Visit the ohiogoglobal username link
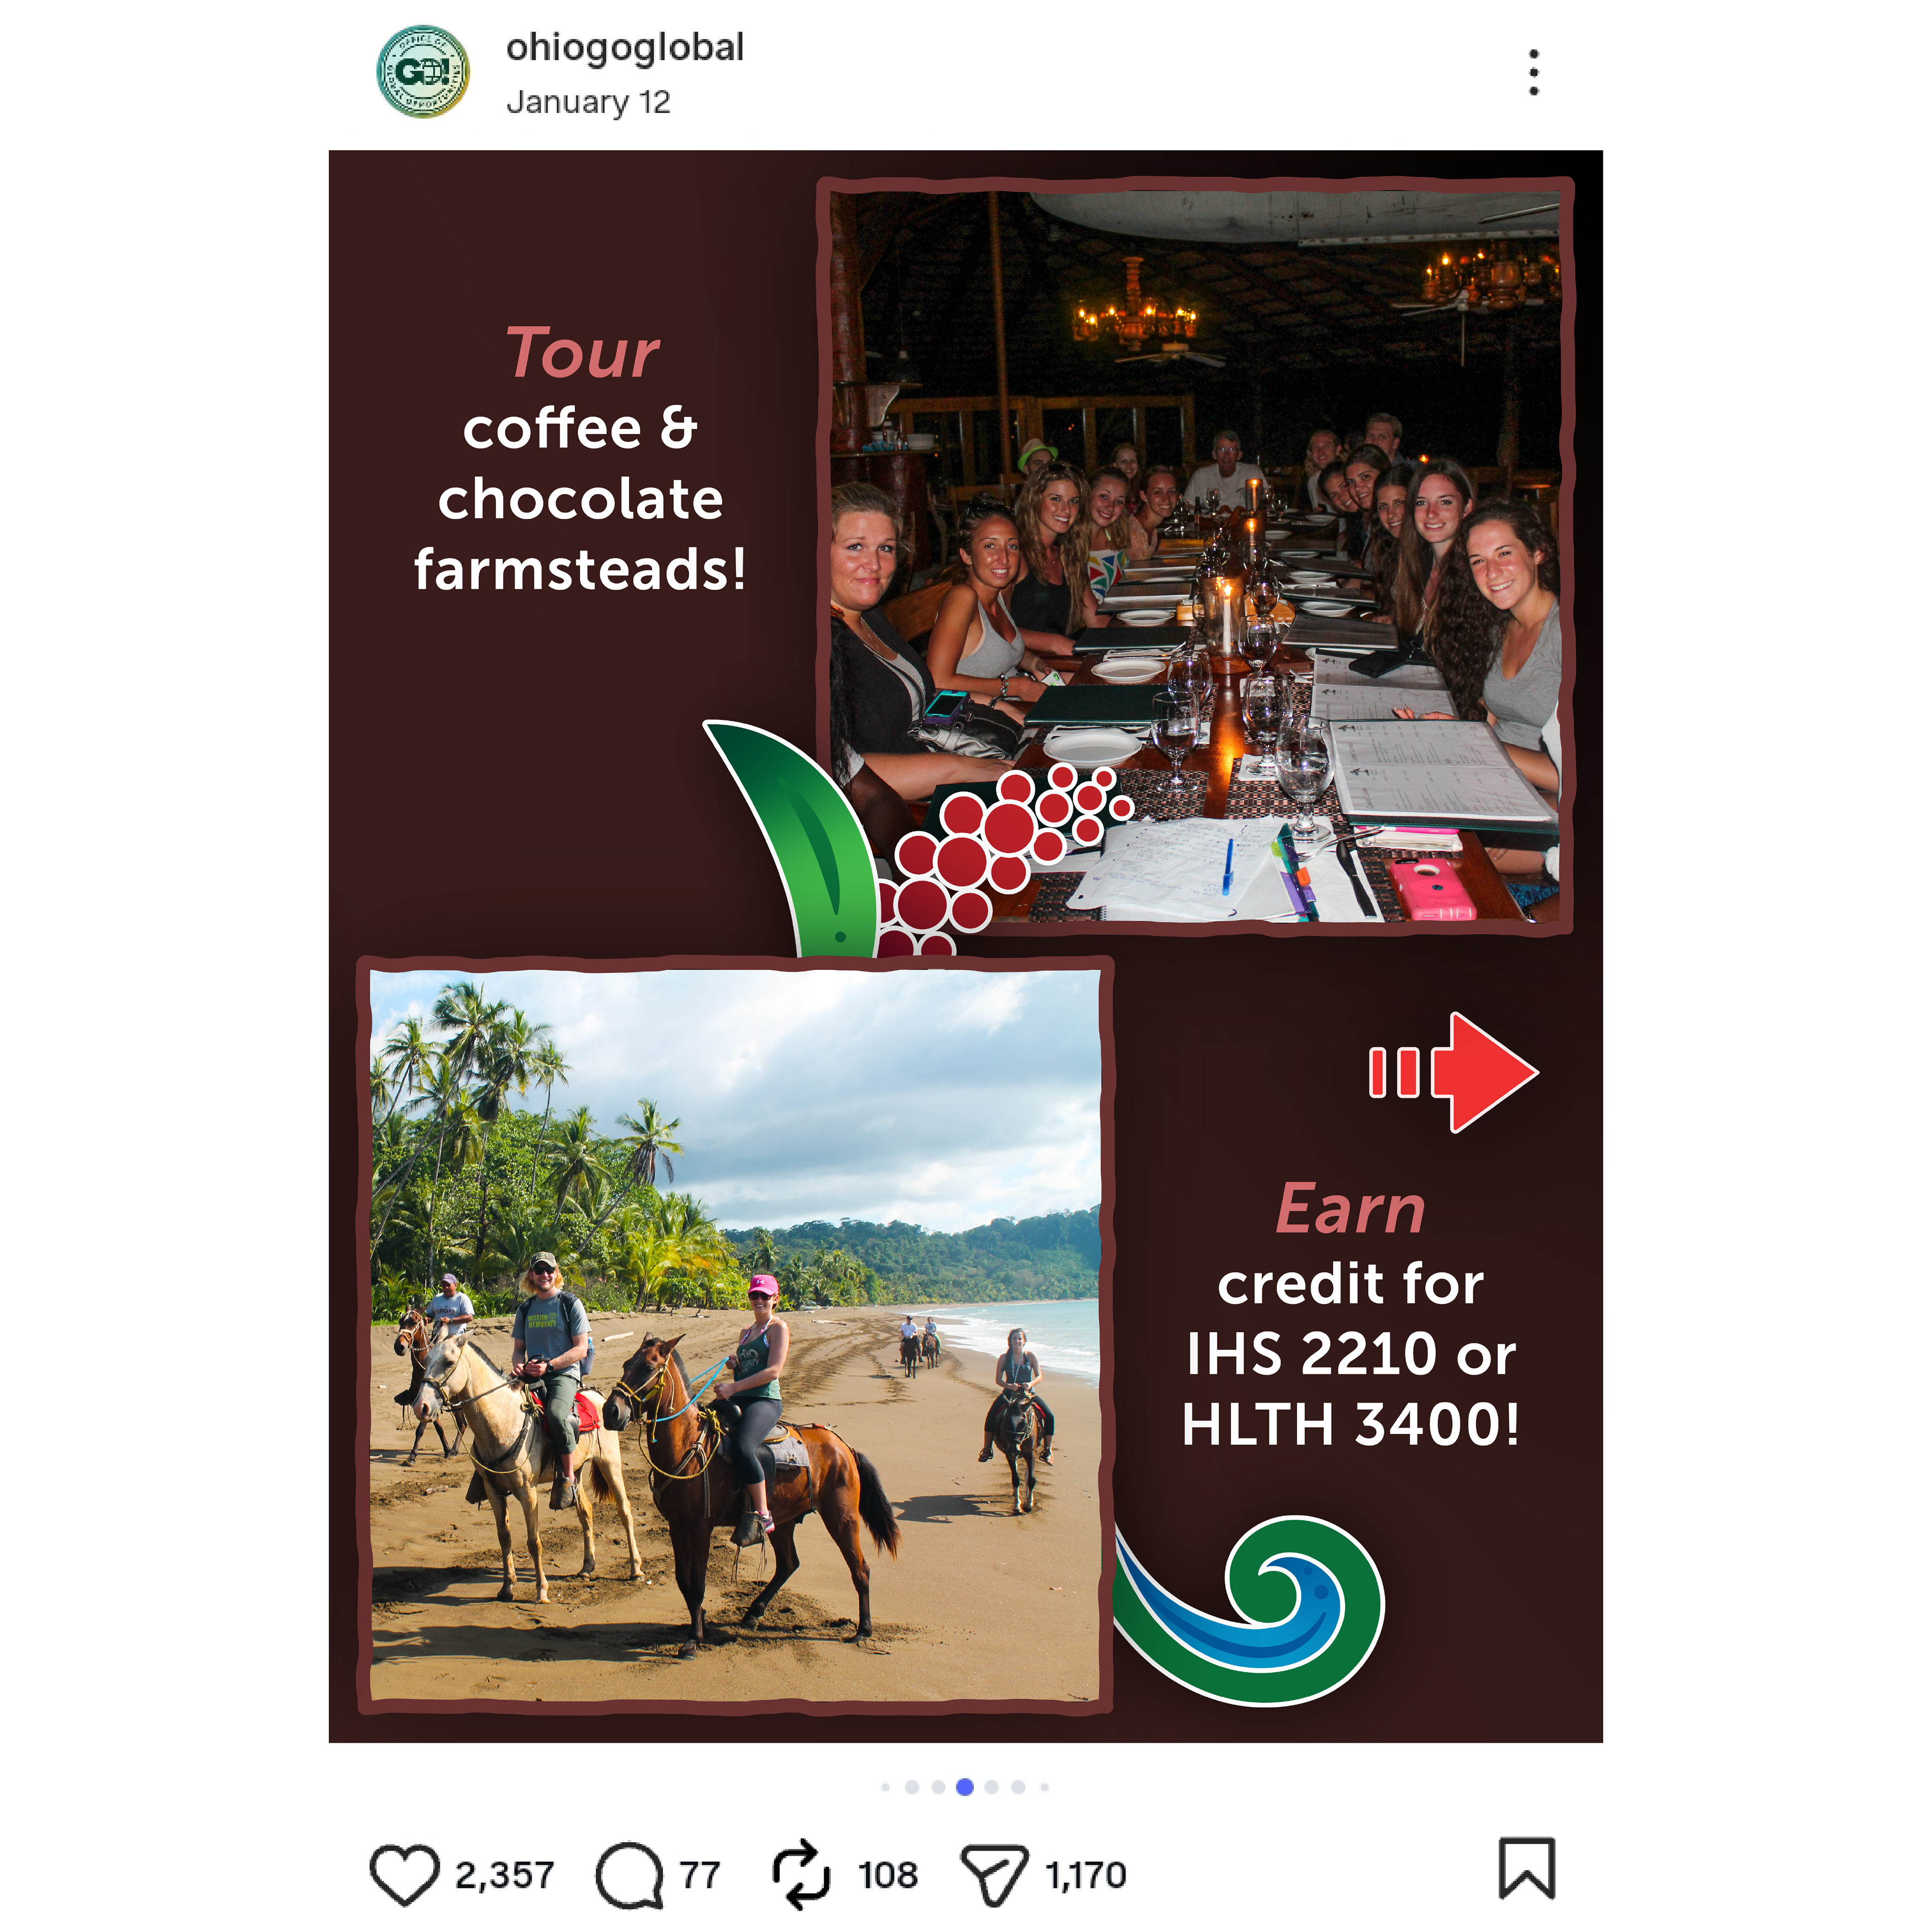Viewport: 1932px width, 1932px height. point(625,48)
